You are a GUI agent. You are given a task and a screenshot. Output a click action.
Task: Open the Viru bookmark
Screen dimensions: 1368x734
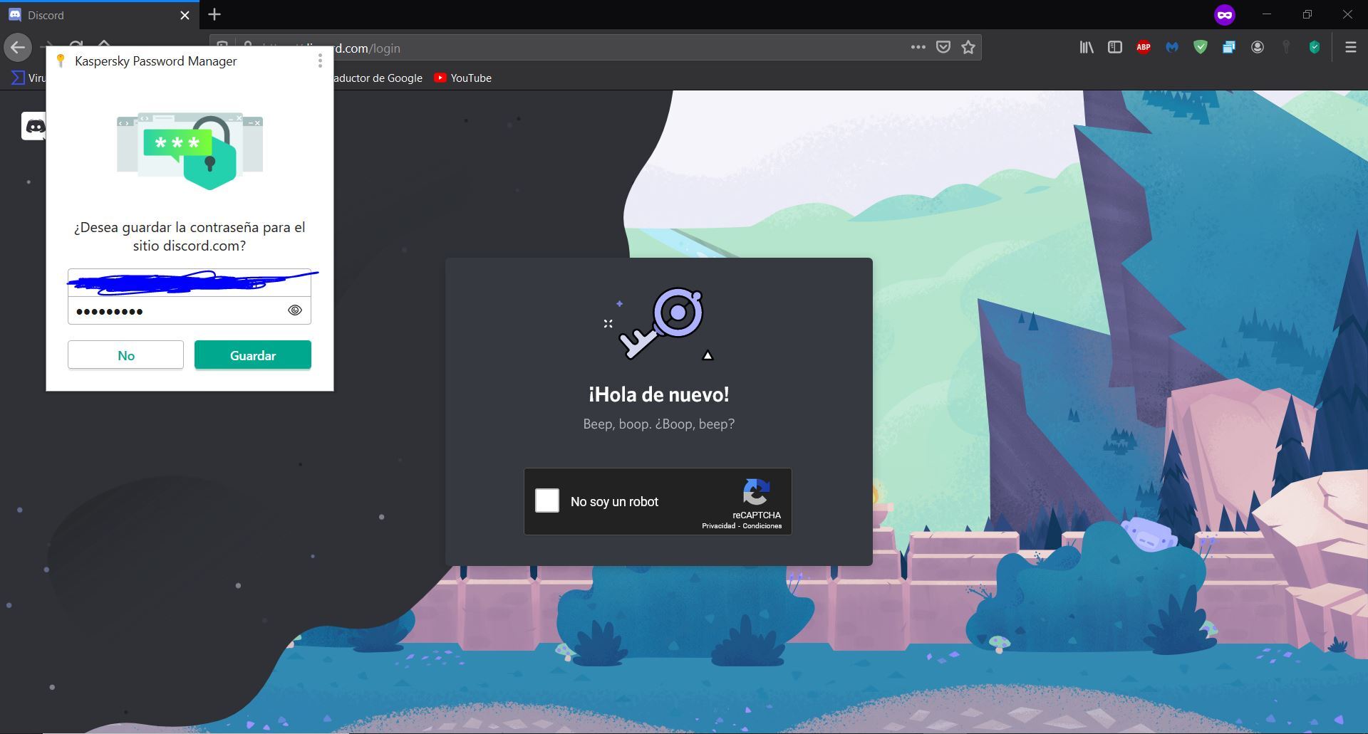28,78
